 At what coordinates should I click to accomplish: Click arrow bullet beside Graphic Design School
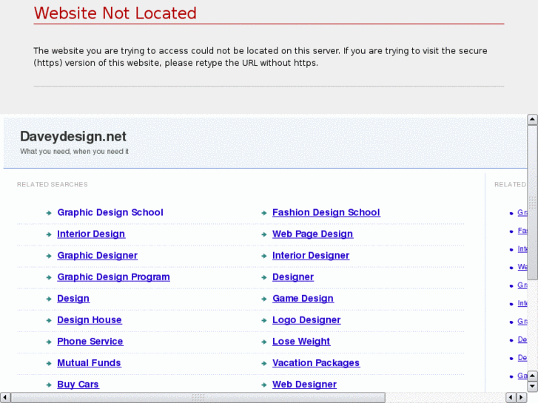pyautogui.click(x=49, y=213)
